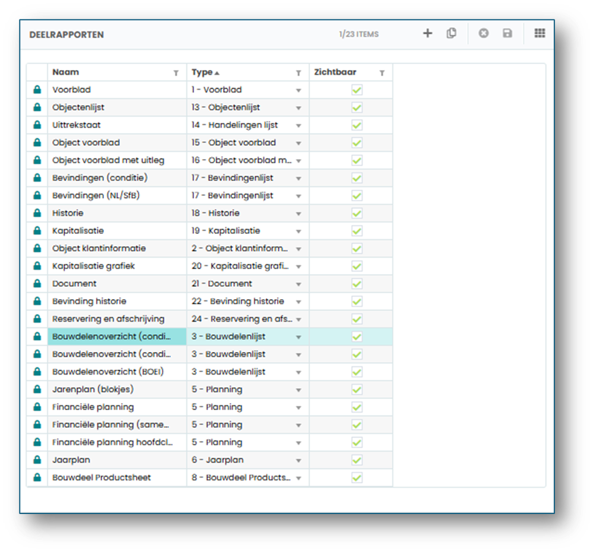This screenshot has height=552, width=593.
Task: Click the copy/duplicate icon in the toolbar
Action: [x=451, y=33]
